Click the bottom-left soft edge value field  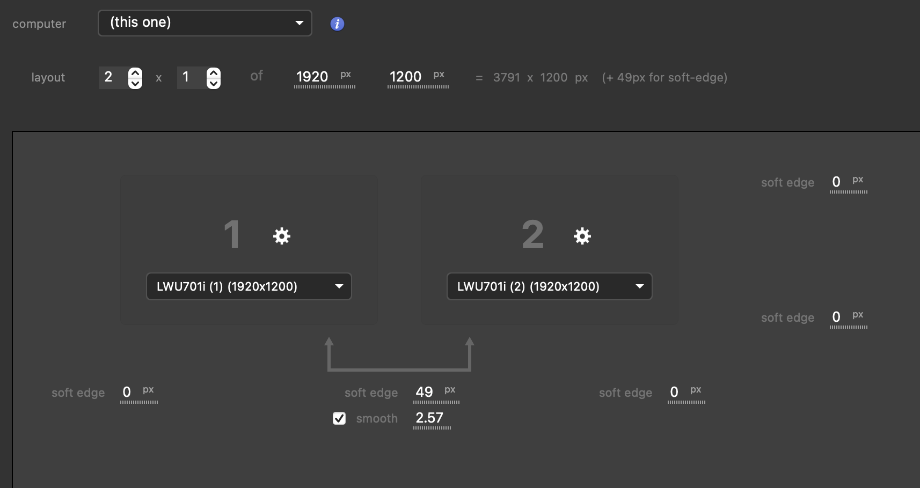tap(127, 392)
